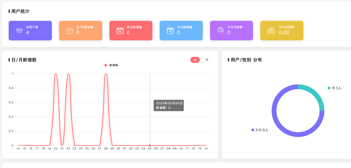Screen dimensions: 351x168
Task: Open the 近7天新增量 orange card
Action: click(x=81, y=31)
